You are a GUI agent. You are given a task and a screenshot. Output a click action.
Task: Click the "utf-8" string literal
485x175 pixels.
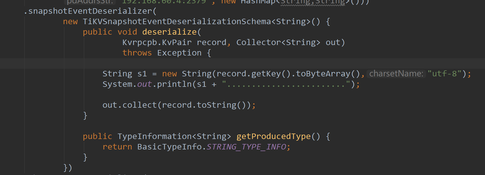click(444, 74)
